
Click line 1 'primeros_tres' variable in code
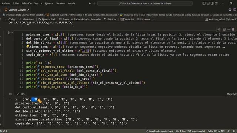tap(38, 35)
